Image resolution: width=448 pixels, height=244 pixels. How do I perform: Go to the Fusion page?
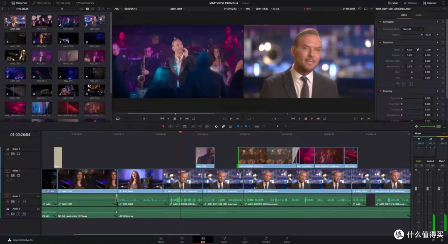(x=224, y=240)
